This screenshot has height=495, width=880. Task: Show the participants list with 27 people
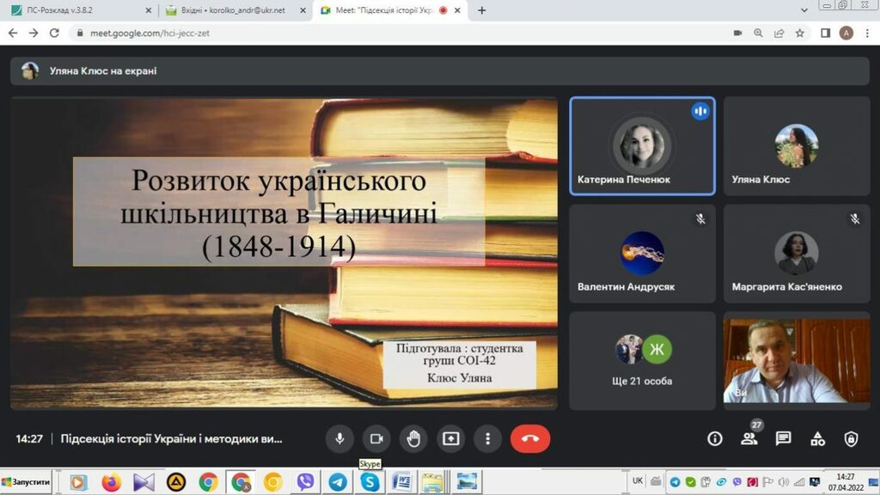pyautogui.click(x=749, y=438)
